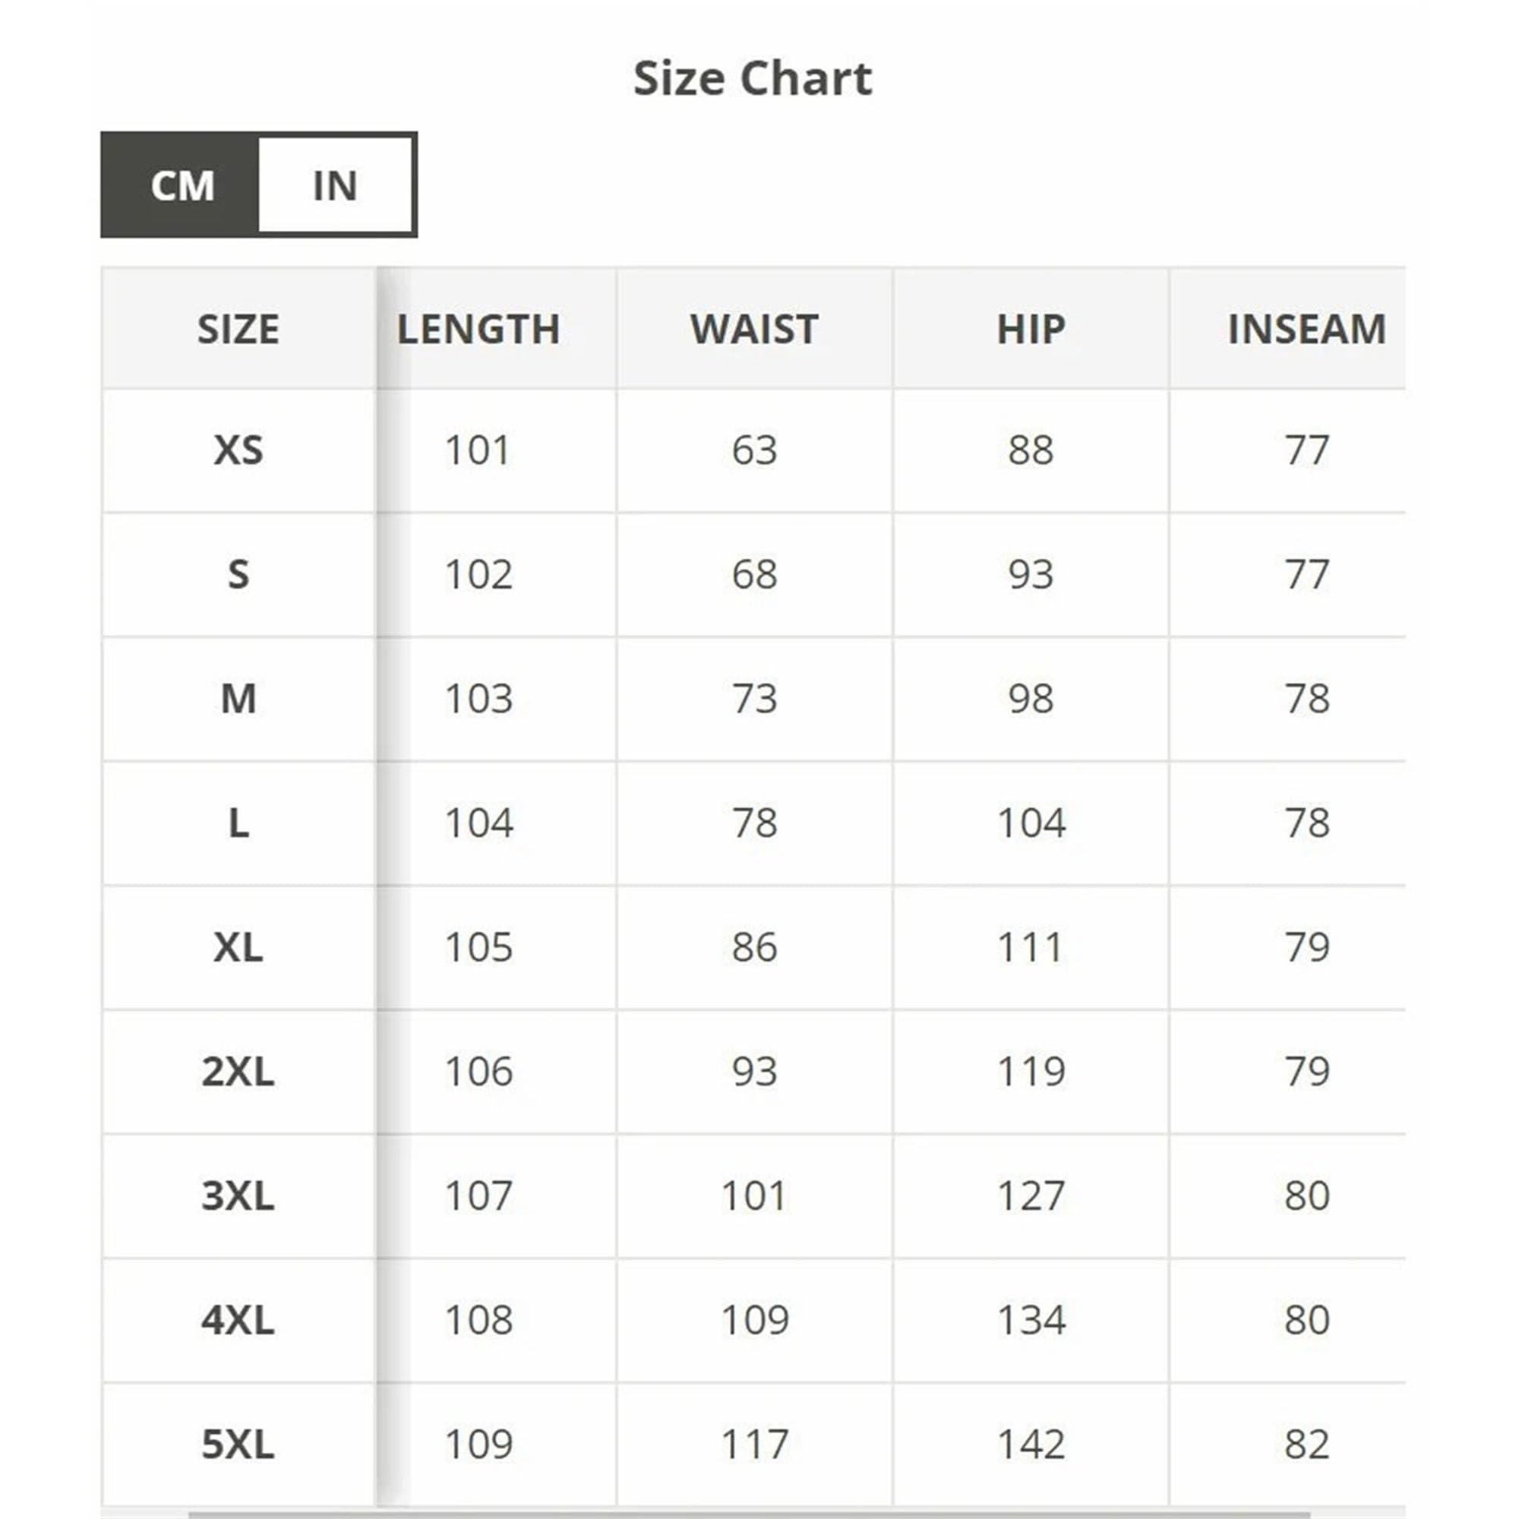Screen dimensions: 1519x1519
Task: Select the CM unit option
Action: click(x=182, y=185)
